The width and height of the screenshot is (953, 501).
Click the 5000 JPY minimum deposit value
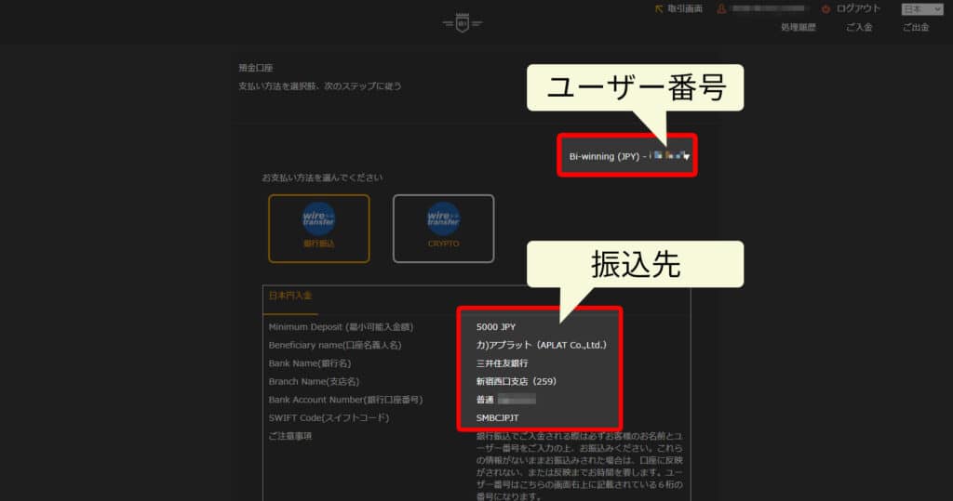click(496, 326)
